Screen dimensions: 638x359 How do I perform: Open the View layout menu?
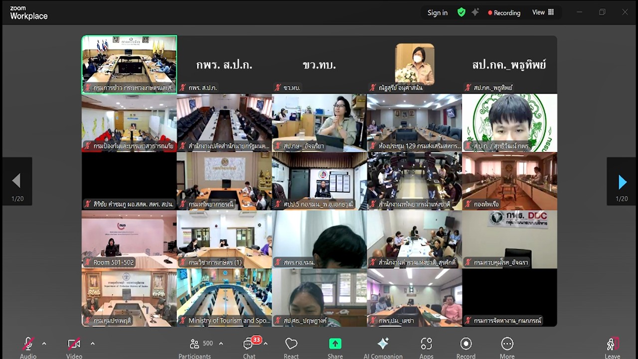[543, 12]
